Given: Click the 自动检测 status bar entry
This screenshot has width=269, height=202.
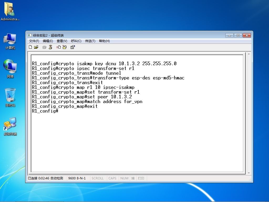Looking at the screenshot, I should click(57, 178).
